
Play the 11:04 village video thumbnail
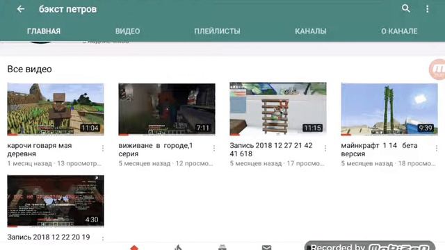pyautogui.click(x=56, y=109)
